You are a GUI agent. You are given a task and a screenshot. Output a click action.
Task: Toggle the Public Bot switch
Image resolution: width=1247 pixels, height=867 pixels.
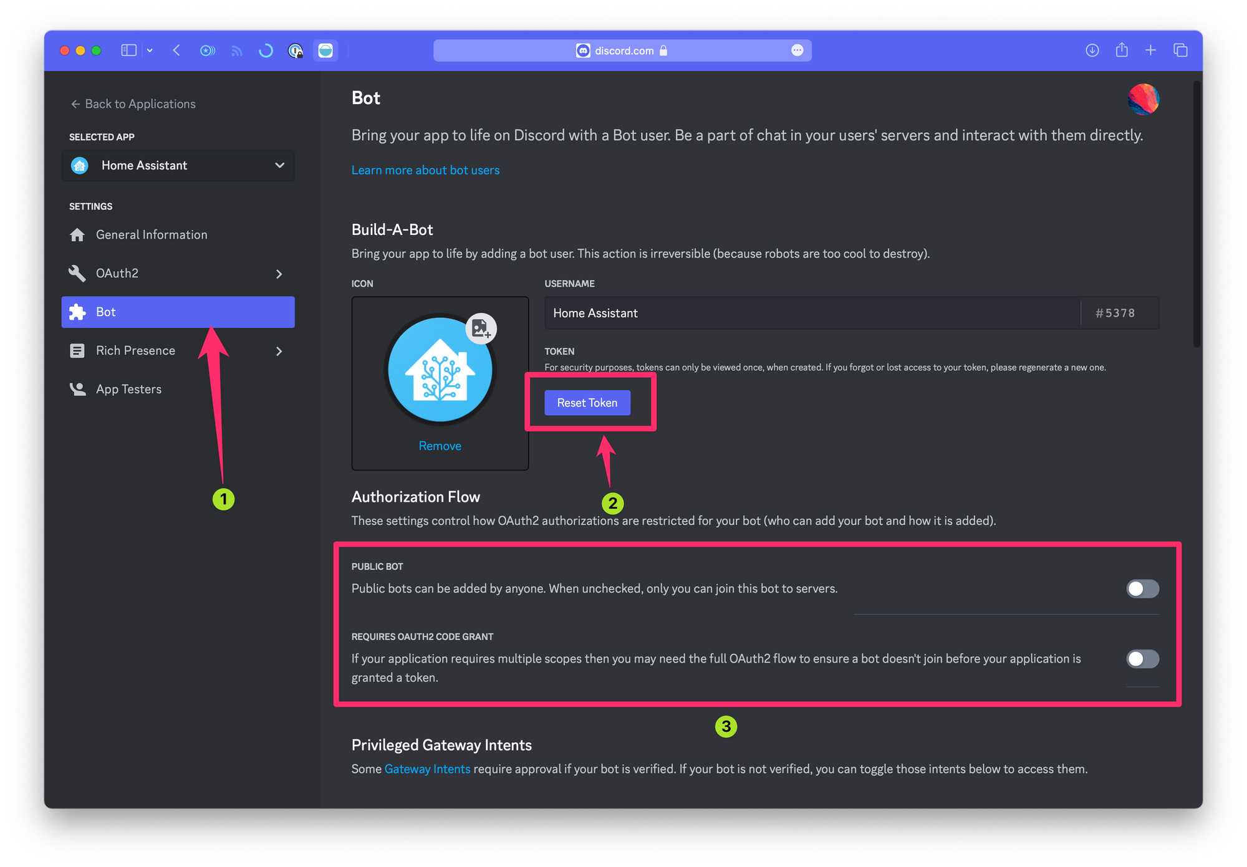(1142, 589)
